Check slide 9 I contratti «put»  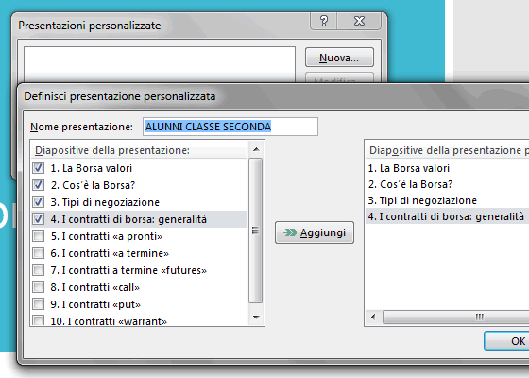38,303
